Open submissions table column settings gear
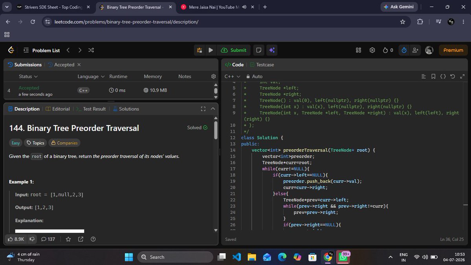Image resolution: width=471 pixels, height=265 pixels. pyautogui.click(x=214, y=76)
